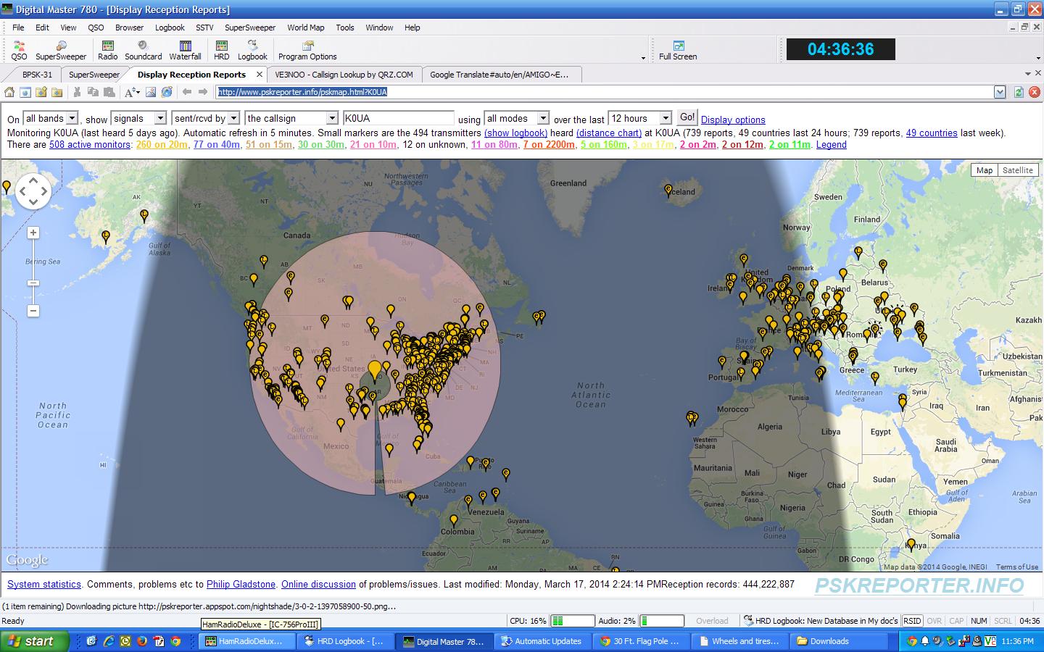Open the '12 hours' time range dropdown
1044x652 pixels.
point(665,118)
